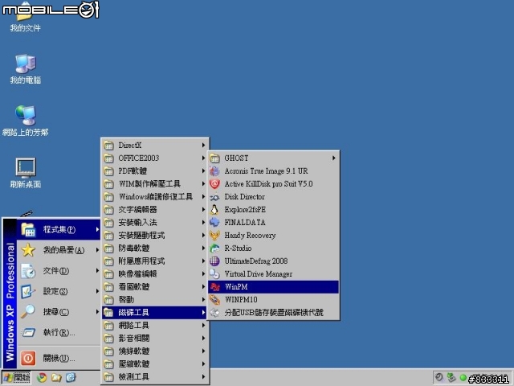This screenshot has height=386, width=514.
Task: Open the 檢測工具 submenu
Action: (x=155, y=377)
